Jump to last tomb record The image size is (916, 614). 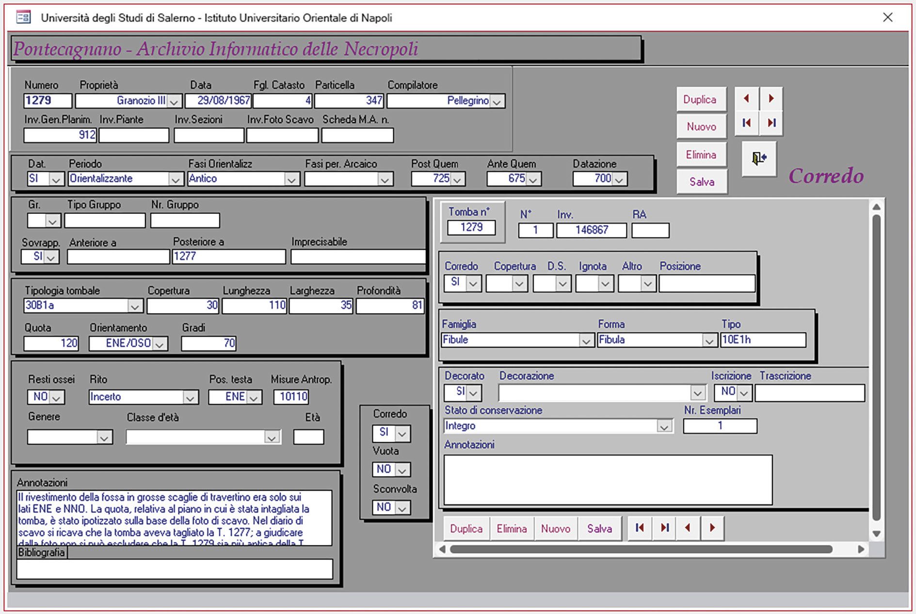771,123
